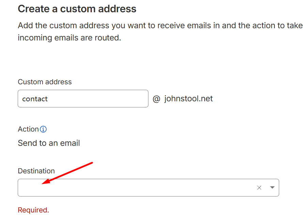Click the word 'address' in the page heading
The height and width of the screenshot is (223, 303).
[x=115, y=9]
